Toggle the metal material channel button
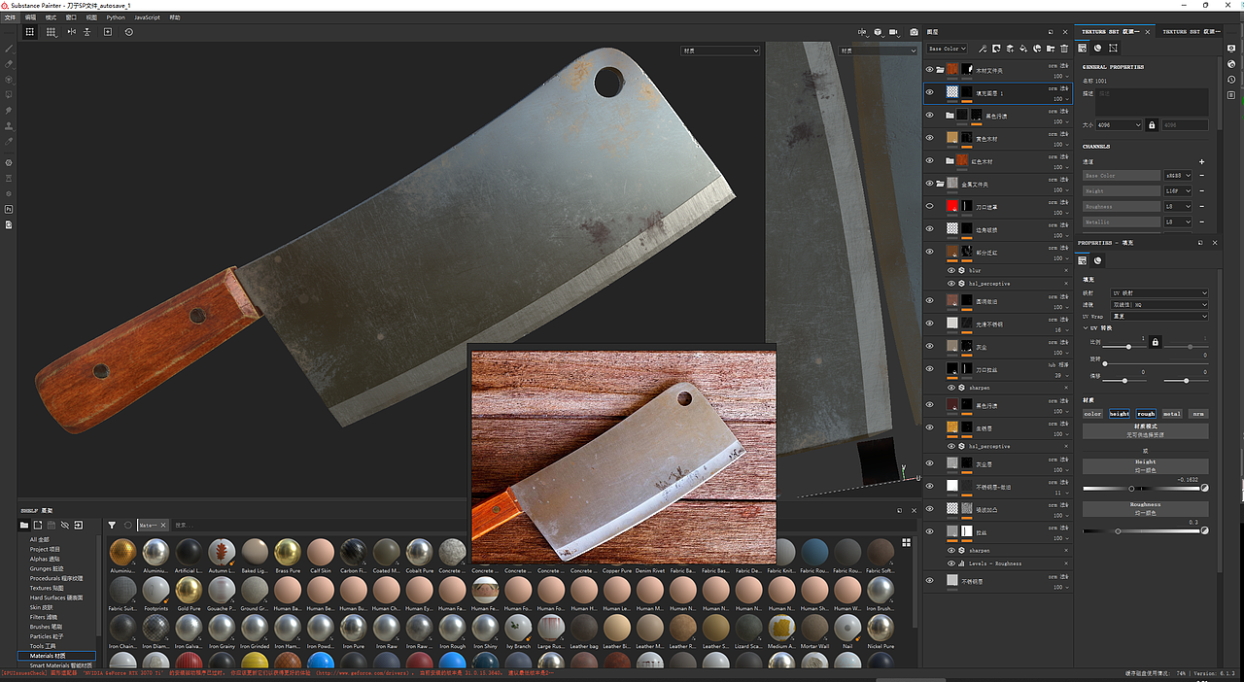 [1173, 414]
